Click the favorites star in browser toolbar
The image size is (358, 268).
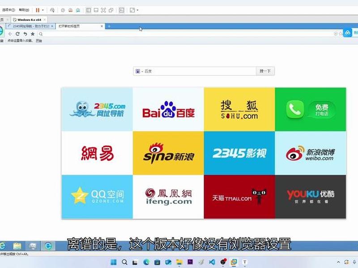[x=33, y=34]
